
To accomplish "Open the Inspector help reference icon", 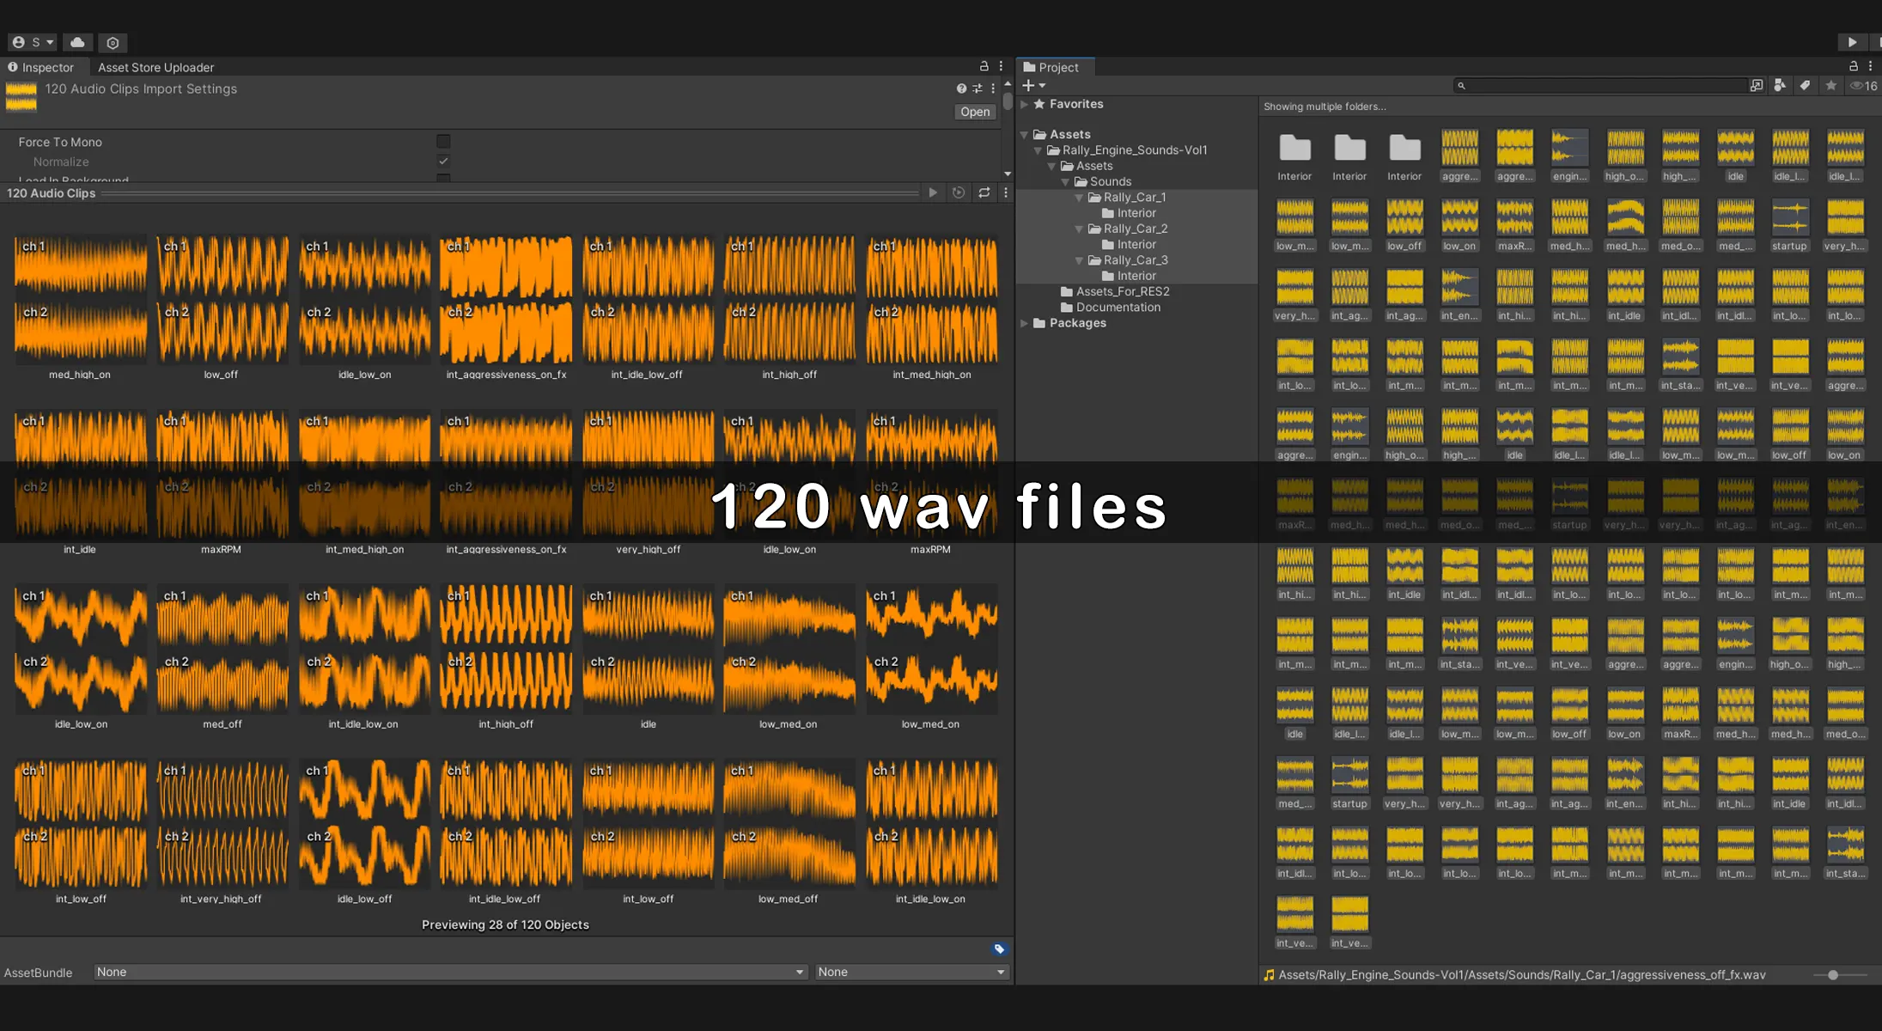I will [961, 88].
